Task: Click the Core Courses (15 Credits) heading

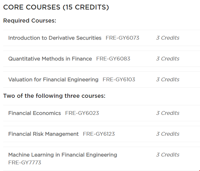Action: 56,7
